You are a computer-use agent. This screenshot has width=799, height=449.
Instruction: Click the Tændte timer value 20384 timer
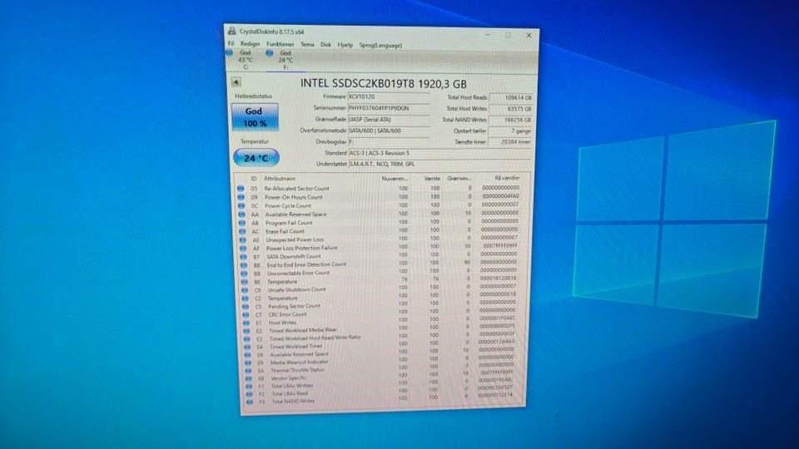510,142
